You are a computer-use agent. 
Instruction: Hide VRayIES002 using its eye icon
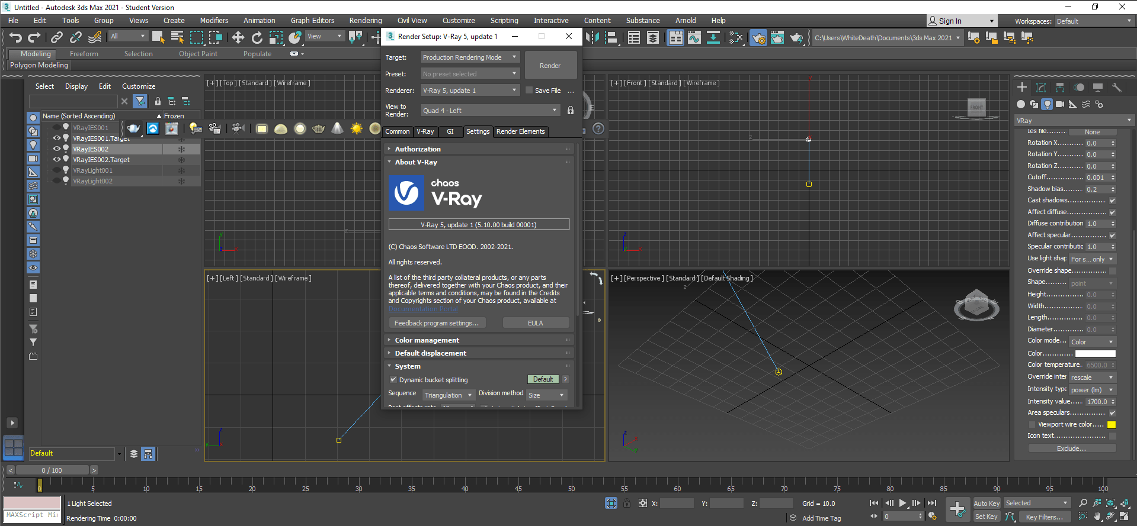57,149
